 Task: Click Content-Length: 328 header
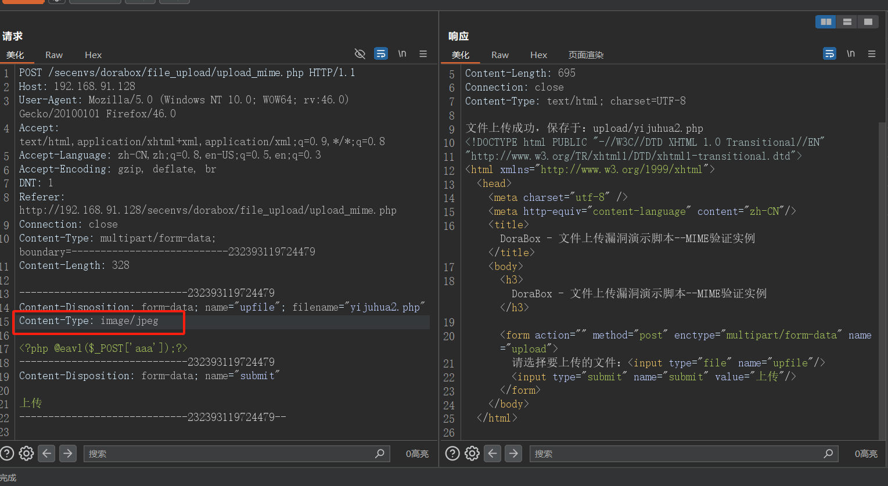point(74,265)
